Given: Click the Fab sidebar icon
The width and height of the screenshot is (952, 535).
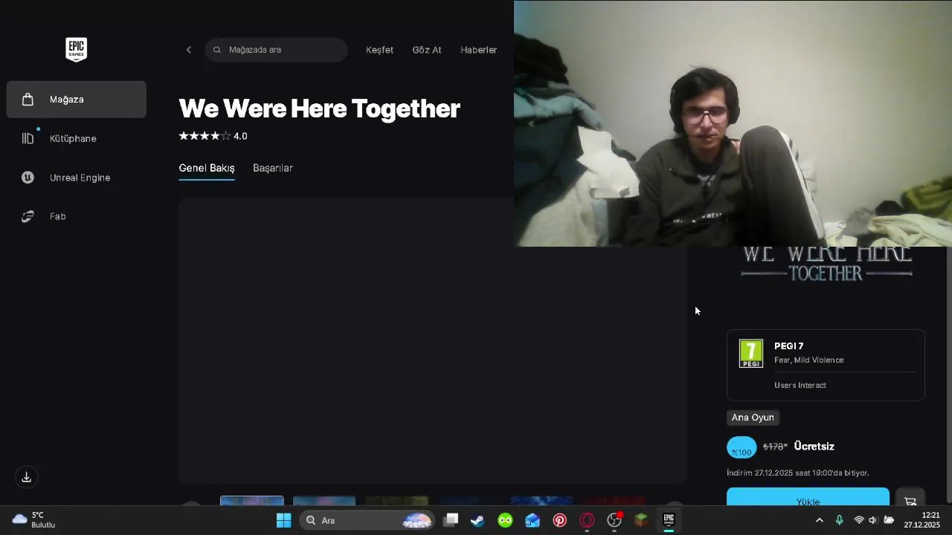Looking at the screenshot, I should point(28,216).
